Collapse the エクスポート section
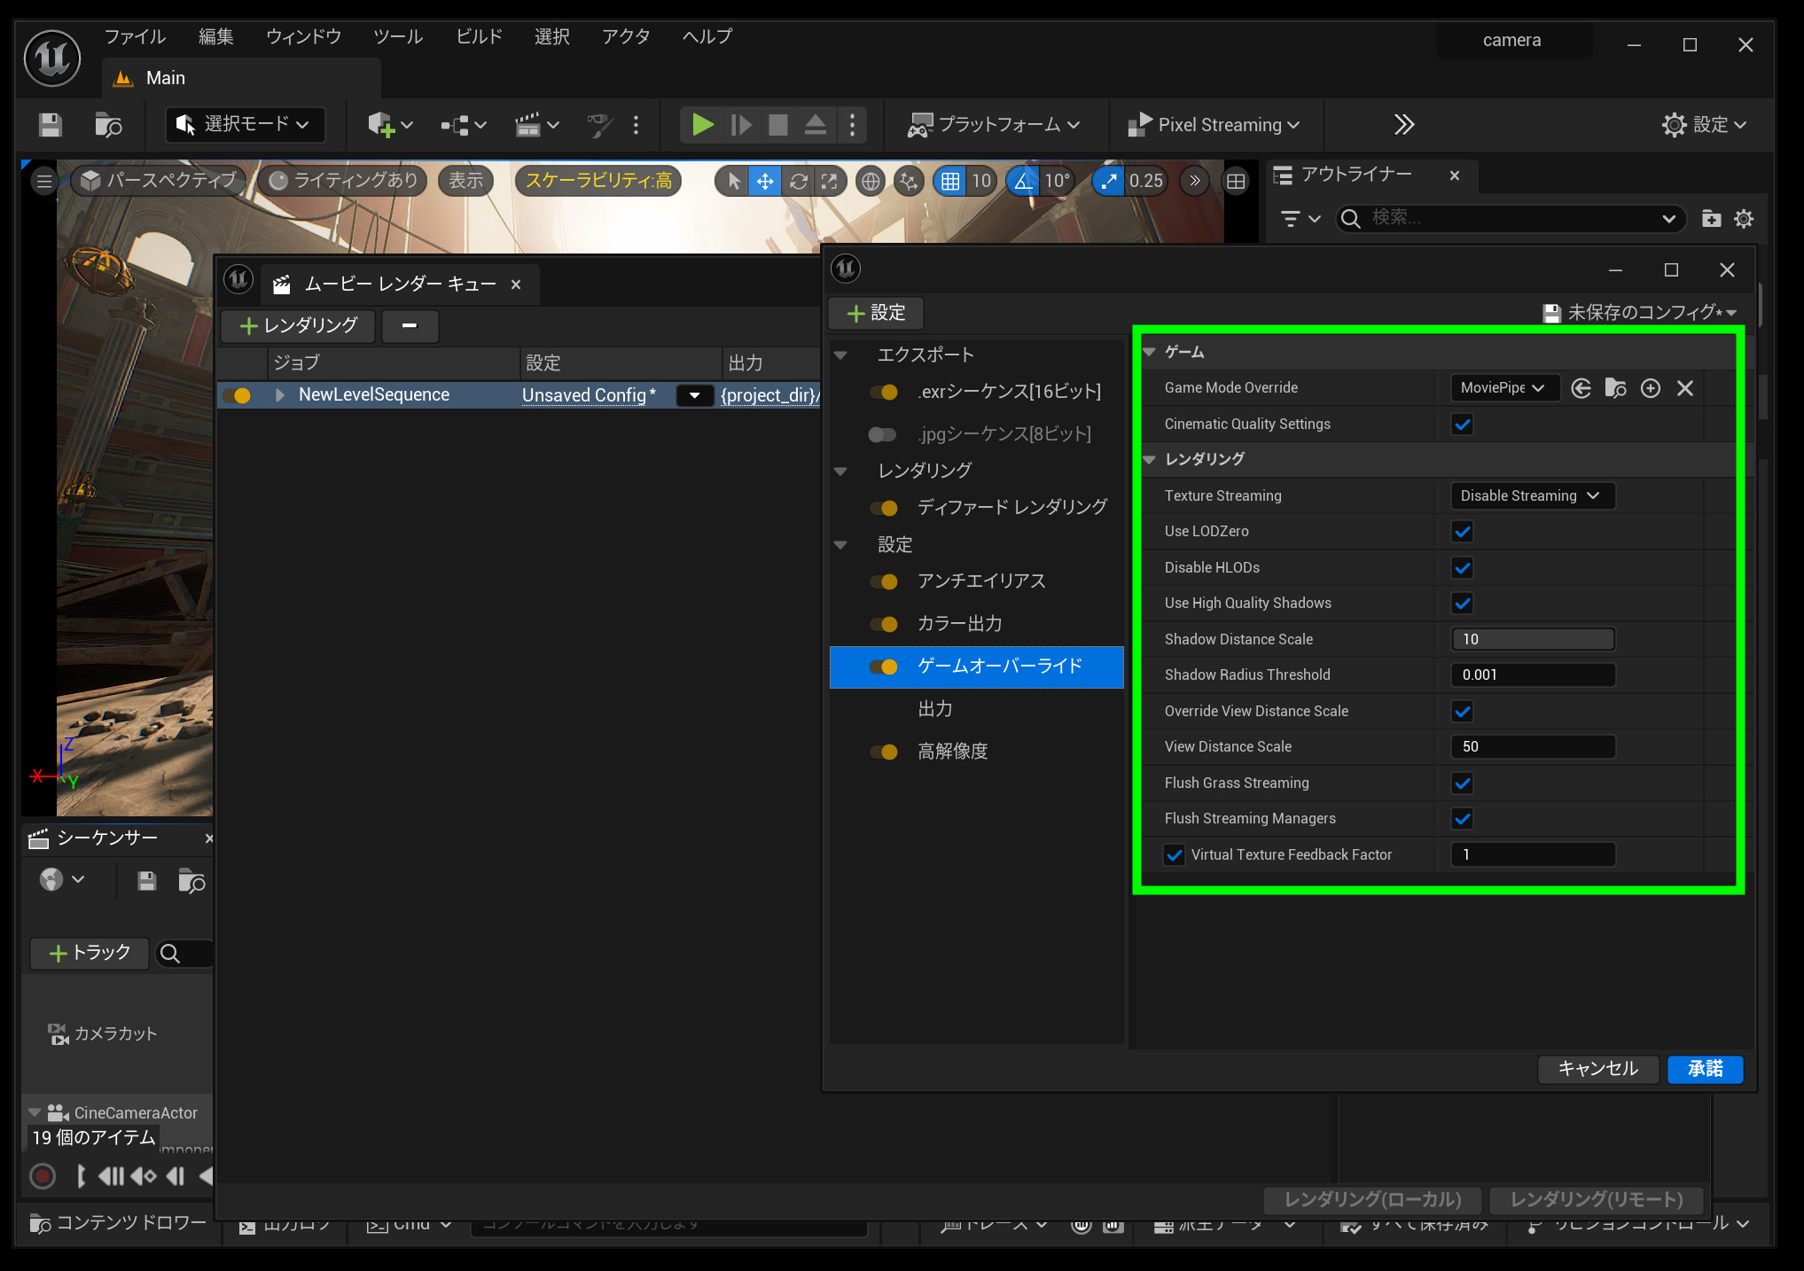Viewport: 1804px width, 1271px height. [841, 355]
